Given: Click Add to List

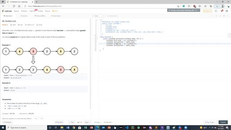Looking at the screenshot, I should point(30,25).
